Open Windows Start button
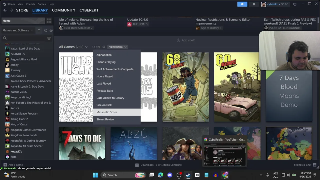This screenshot has height=180, width=320. pos(95,175)
